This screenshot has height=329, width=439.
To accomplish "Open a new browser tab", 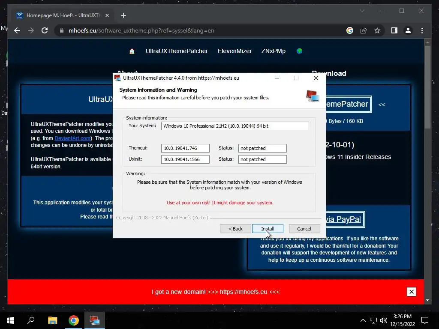I will coord(123,15).
